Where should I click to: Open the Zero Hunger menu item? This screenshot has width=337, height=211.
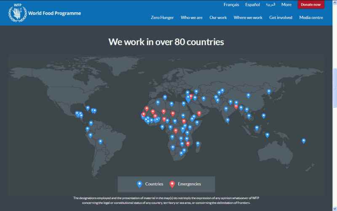coord(162,18)
